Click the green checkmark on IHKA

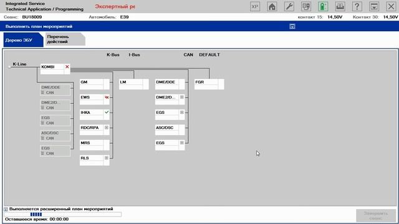point(107,112)
